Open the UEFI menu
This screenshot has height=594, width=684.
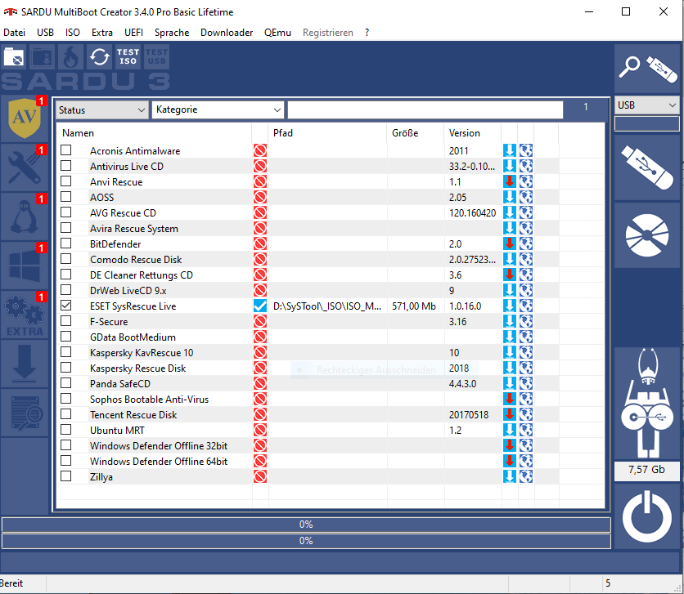tap(133, 33)
